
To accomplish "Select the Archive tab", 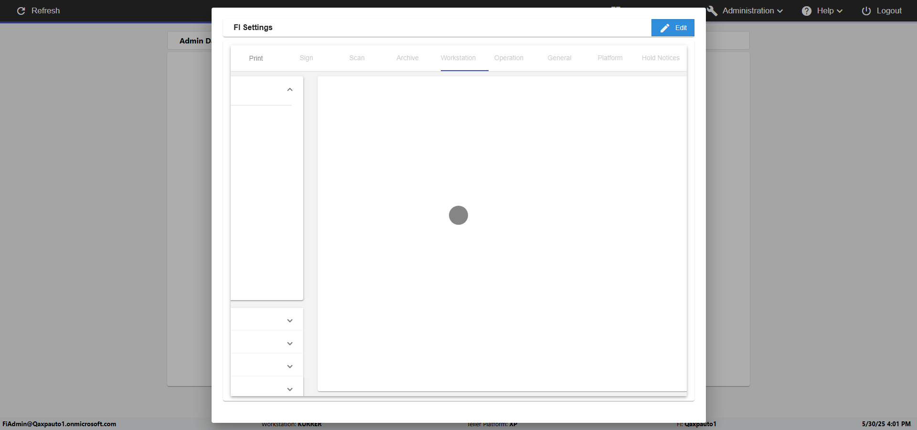I will (x=407, y=58).
